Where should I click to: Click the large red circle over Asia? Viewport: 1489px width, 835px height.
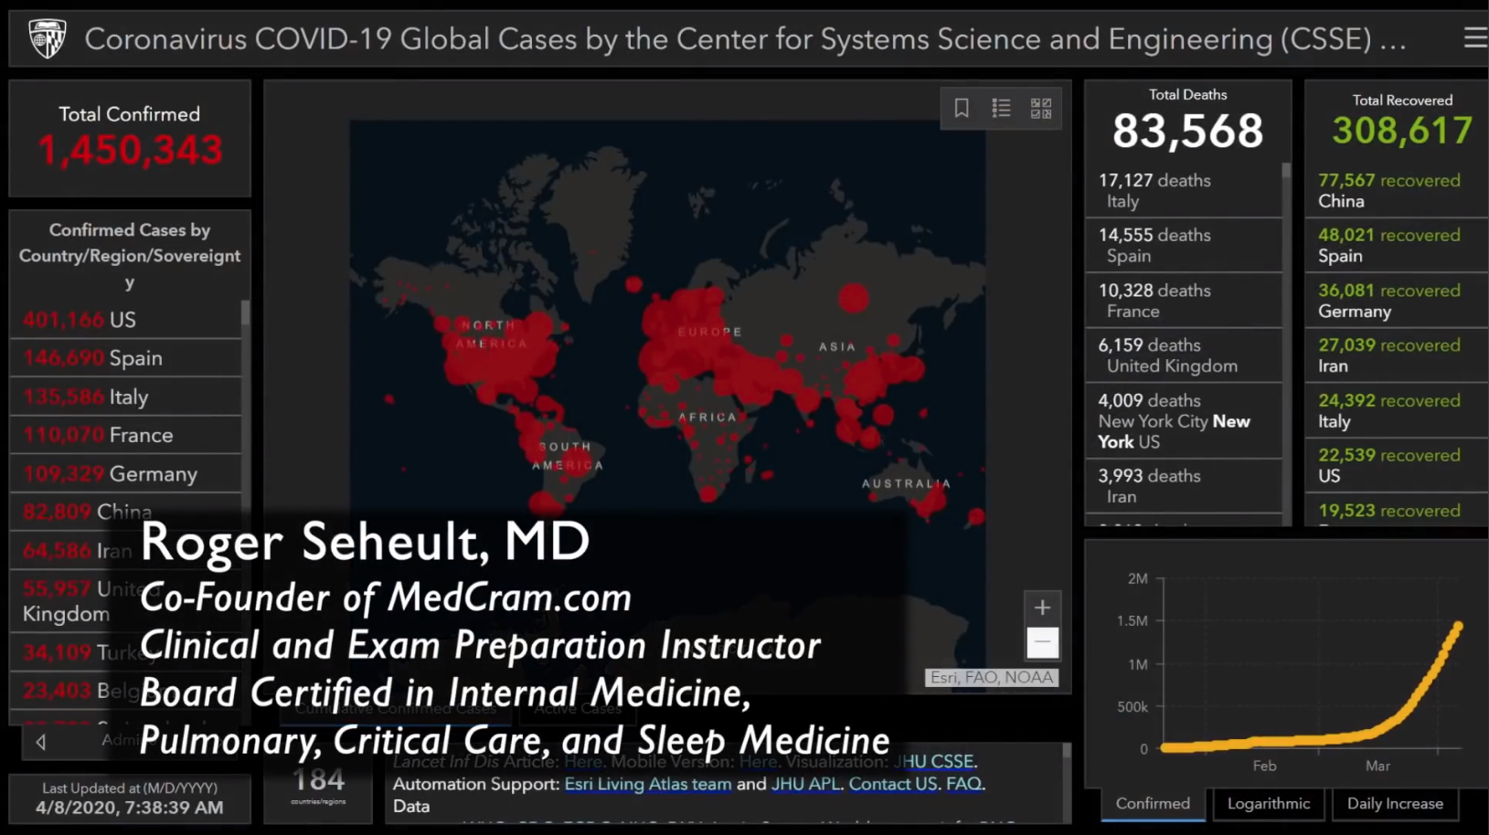pos(853,298)
